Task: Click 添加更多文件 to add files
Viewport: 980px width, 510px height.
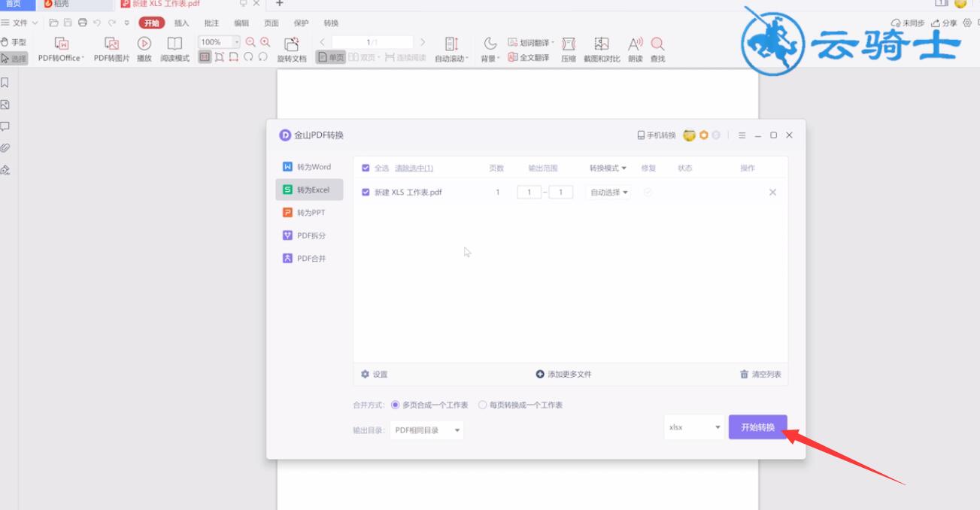Action: (563, 374)
